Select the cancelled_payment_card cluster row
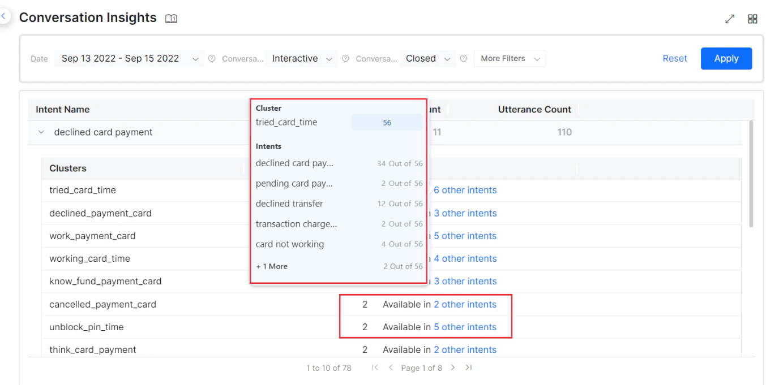 [x=102, y=304]
